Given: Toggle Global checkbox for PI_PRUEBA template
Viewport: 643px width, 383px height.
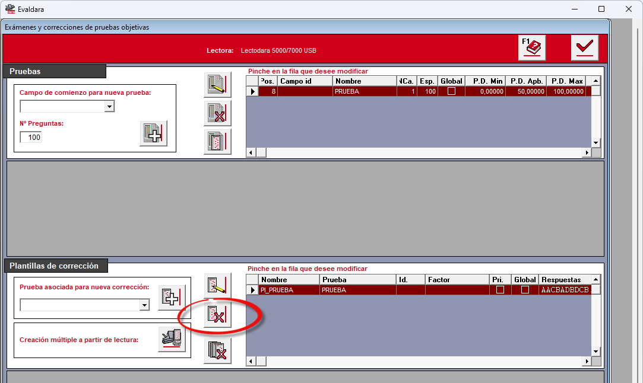Looking at the screenshot, I should tap(525, 289).
